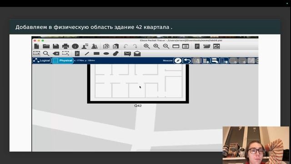Select the Resize shape tool

click(x=65, y=54)
